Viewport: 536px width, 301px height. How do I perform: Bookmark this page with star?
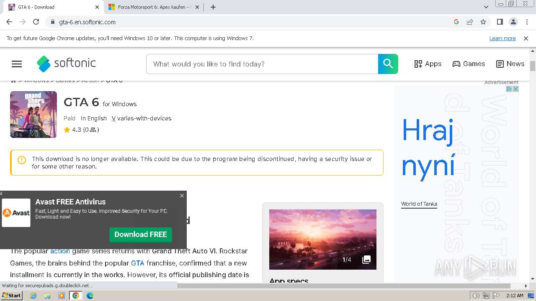483,22
